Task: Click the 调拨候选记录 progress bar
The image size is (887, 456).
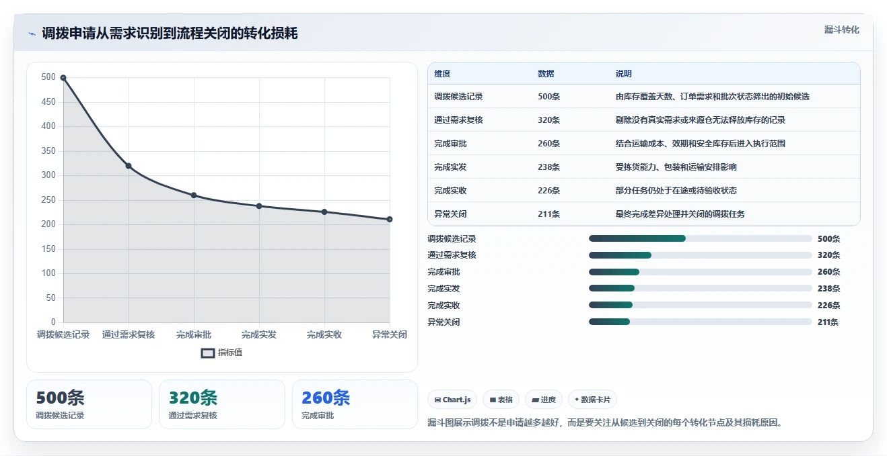Action: [x=701, y=238]
